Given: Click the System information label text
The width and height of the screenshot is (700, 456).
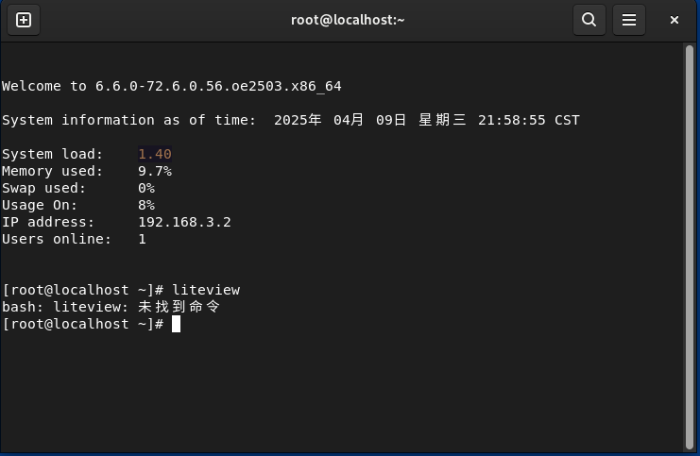Looking at the screenshot, I should click(128, 120).
